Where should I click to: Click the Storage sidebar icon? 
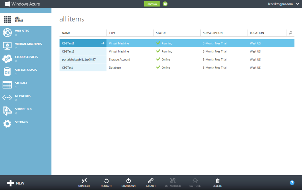click(7, 85)
